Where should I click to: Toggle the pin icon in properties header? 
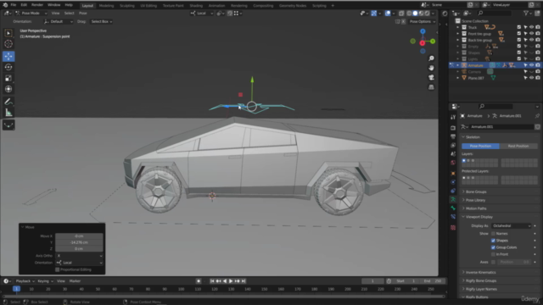537,116
